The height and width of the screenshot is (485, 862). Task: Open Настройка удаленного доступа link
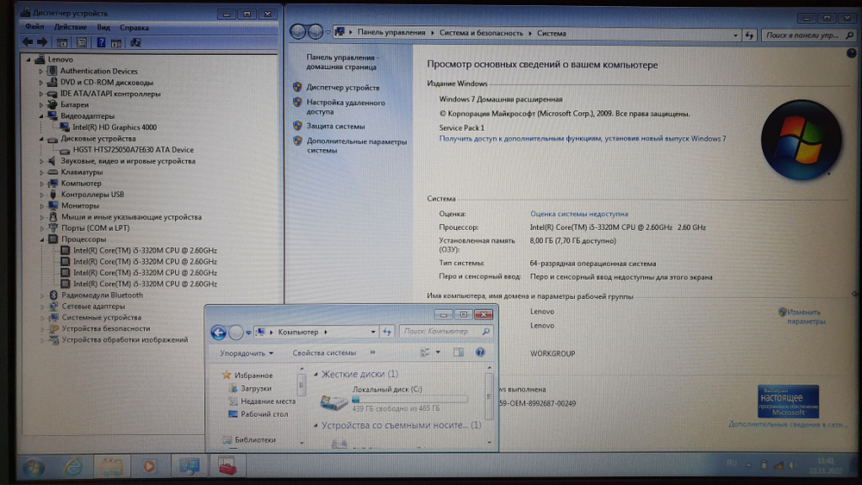pyautogui.click(x=346, y=107)
